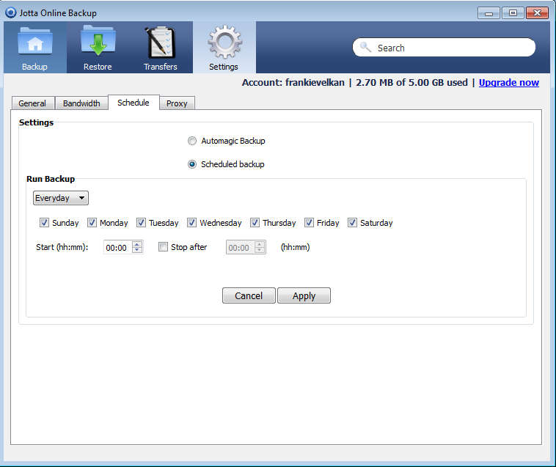Increase Start time with up arrow
556x467 pixels.
point(137,244)
